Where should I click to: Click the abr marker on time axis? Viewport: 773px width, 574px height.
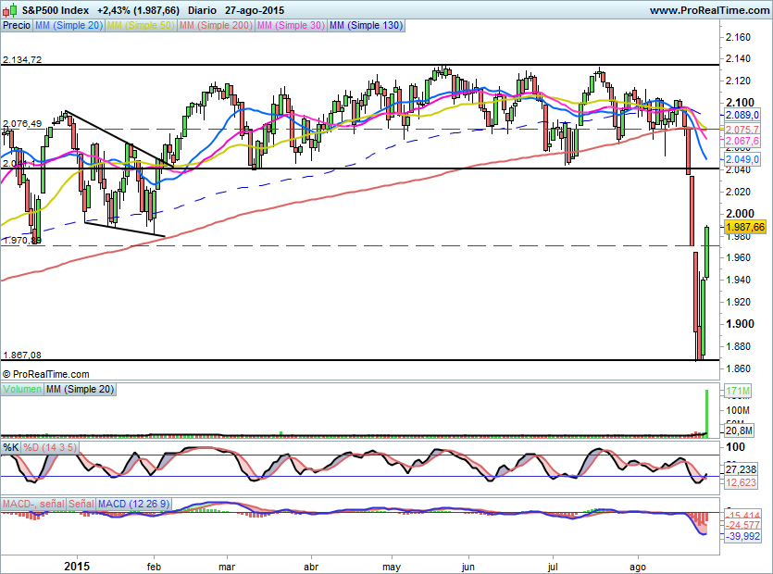(x=311, y=567)
